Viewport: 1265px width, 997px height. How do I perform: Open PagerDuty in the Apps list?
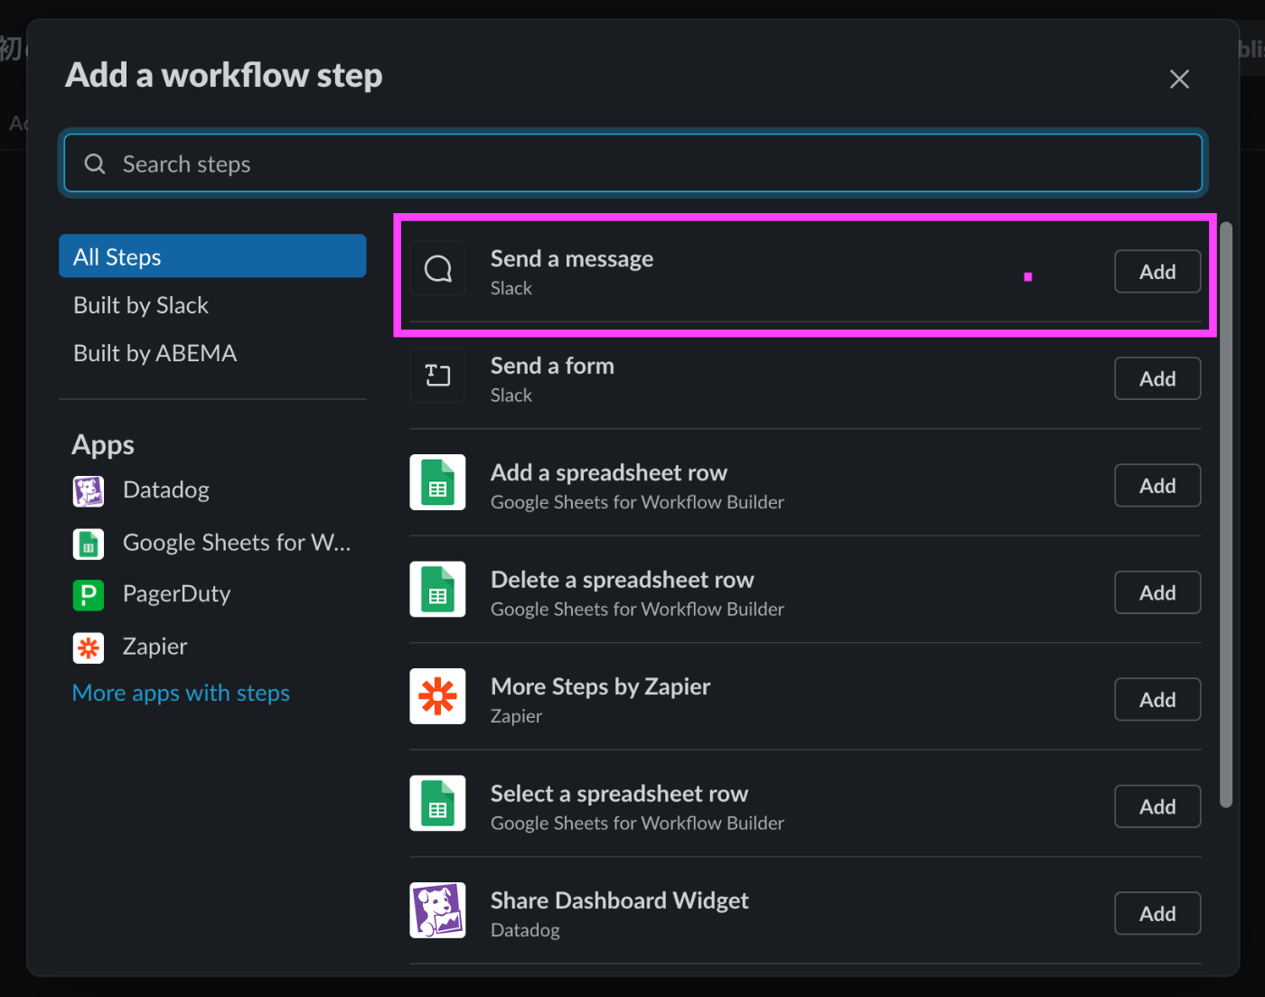tap(177, 594)
